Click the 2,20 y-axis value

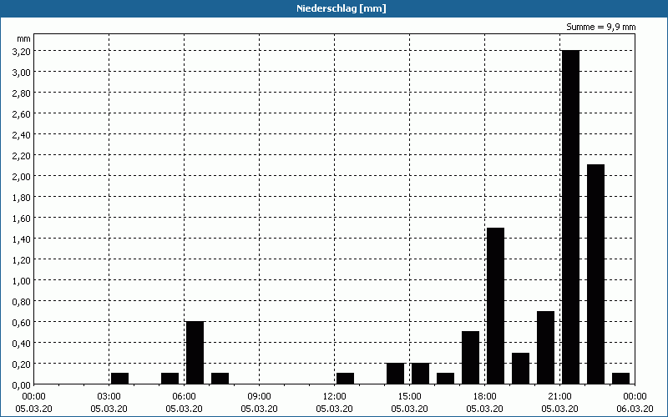(x=22, y=155)
